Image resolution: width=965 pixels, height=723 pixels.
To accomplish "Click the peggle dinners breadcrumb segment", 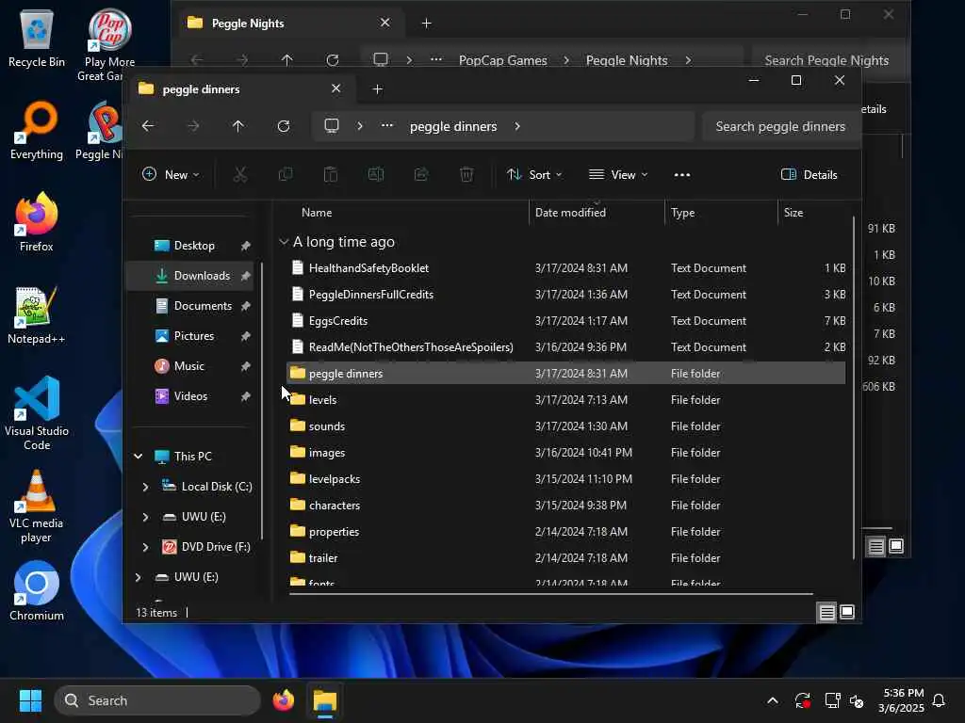I will coord(453,126).
